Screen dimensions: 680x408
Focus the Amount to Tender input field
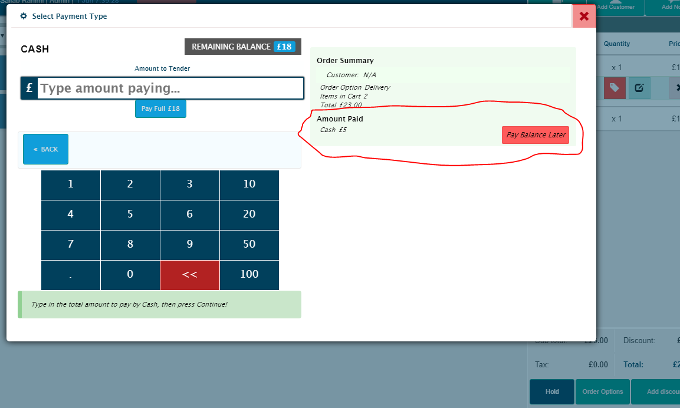170,88
